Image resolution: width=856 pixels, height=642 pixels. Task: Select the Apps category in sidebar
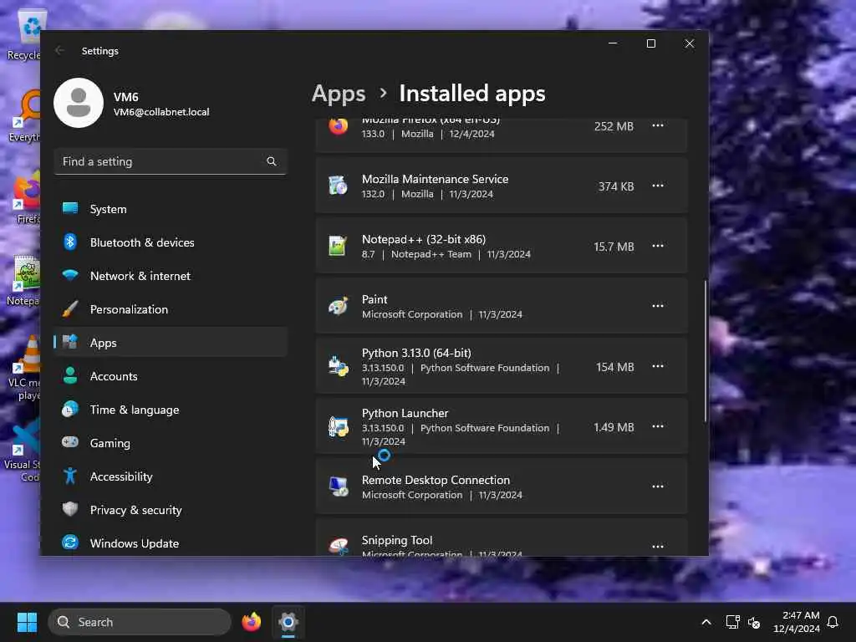pos(171,342)
